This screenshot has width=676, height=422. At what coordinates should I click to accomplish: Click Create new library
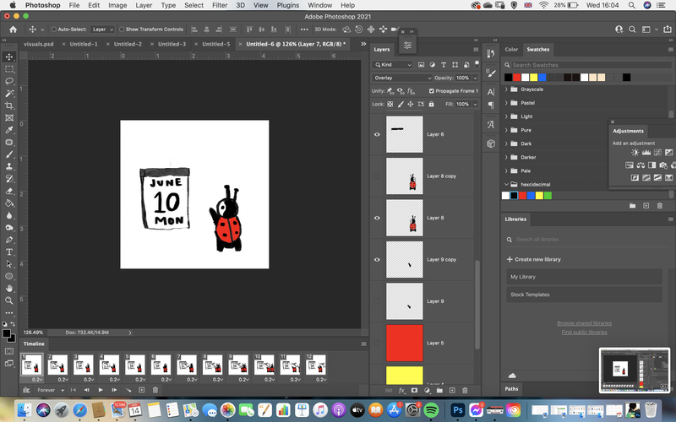coord(533,259)
